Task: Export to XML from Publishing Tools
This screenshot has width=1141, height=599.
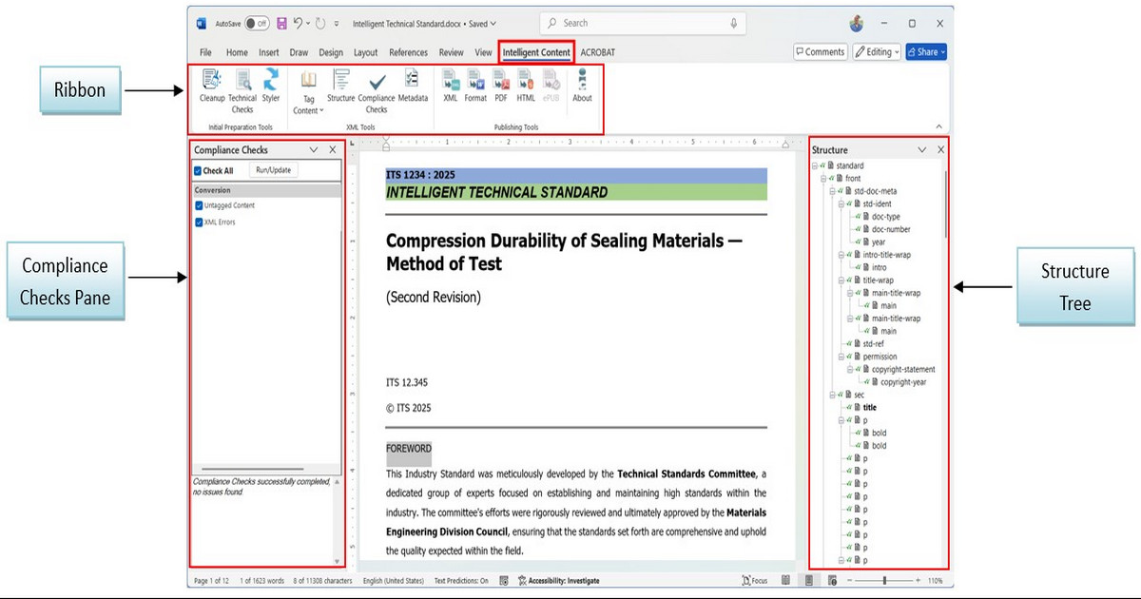Action: [x=451, y=86]
